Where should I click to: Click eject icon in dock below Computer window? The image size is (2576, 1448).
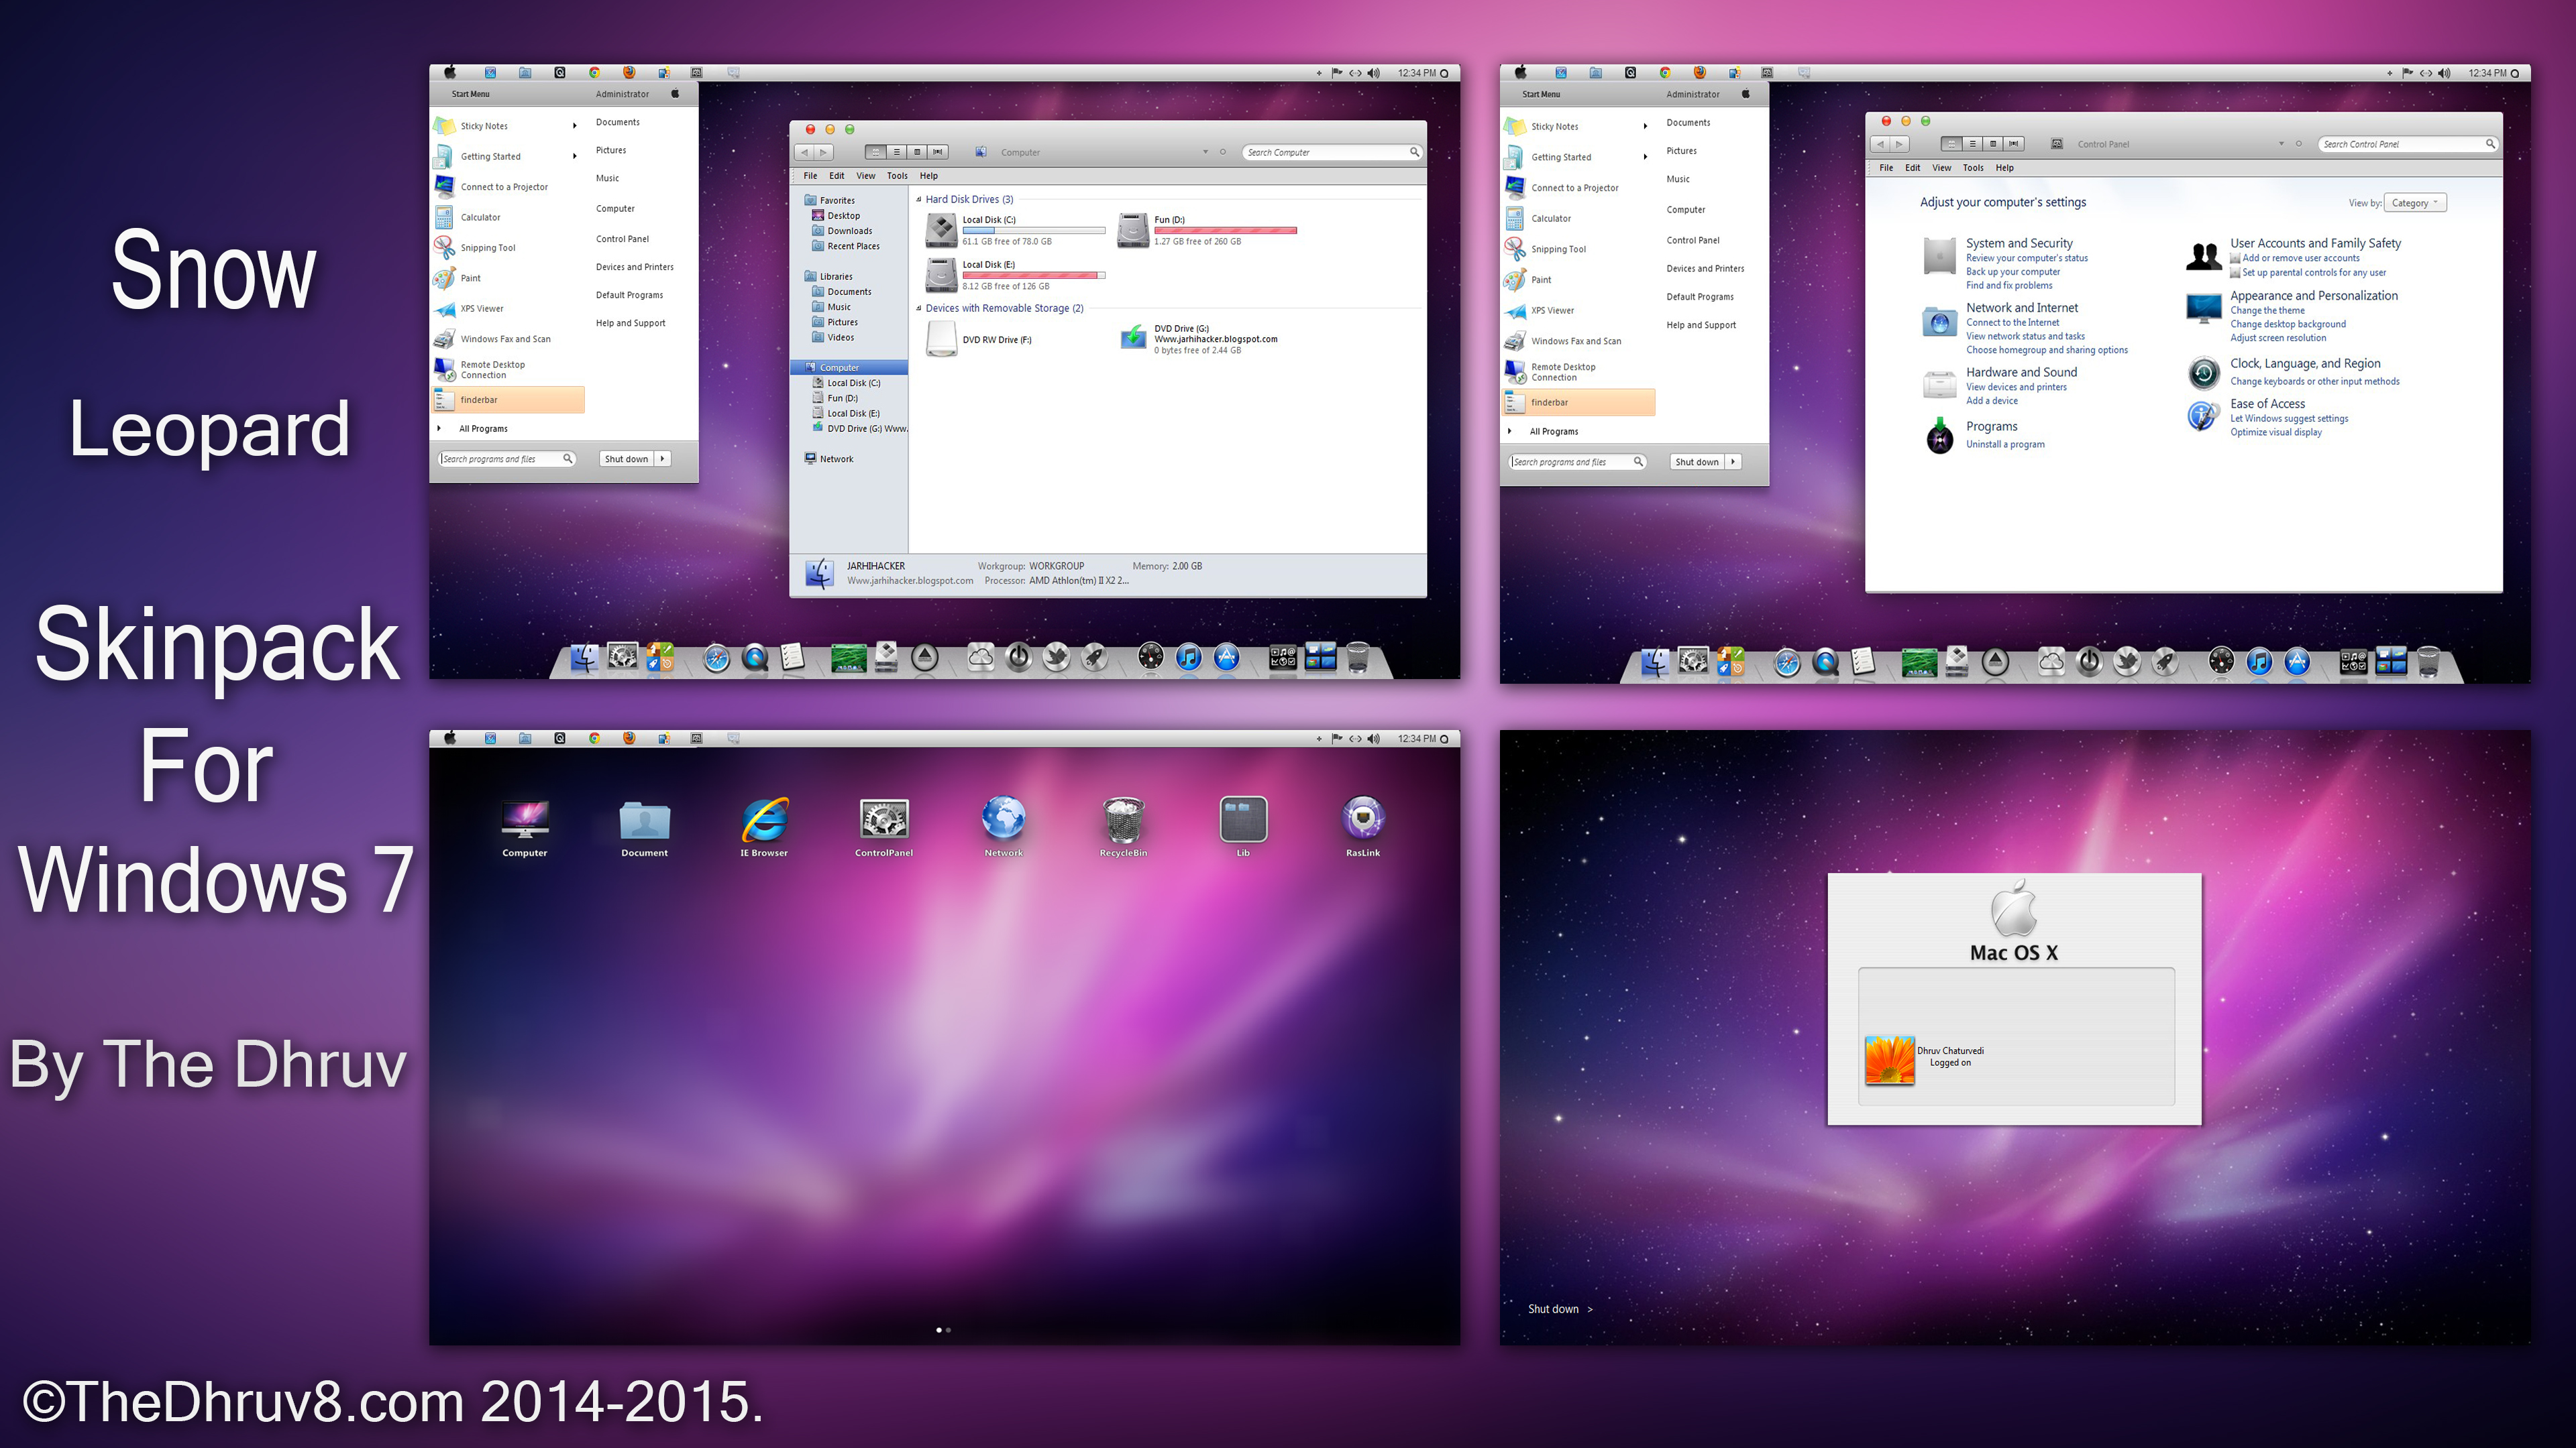925,656
